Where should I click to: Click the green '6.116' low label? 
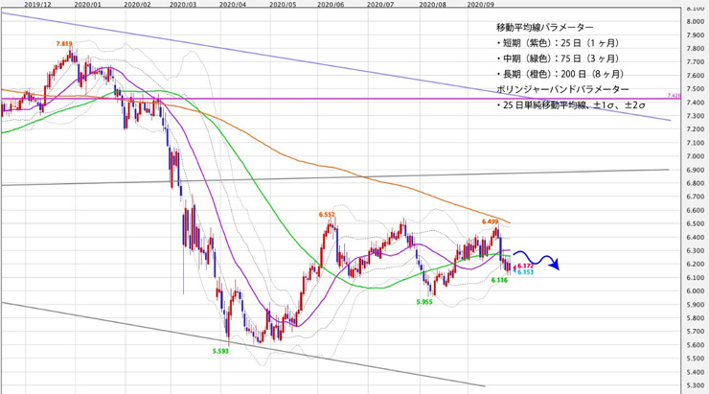click(x=499, y=281)
